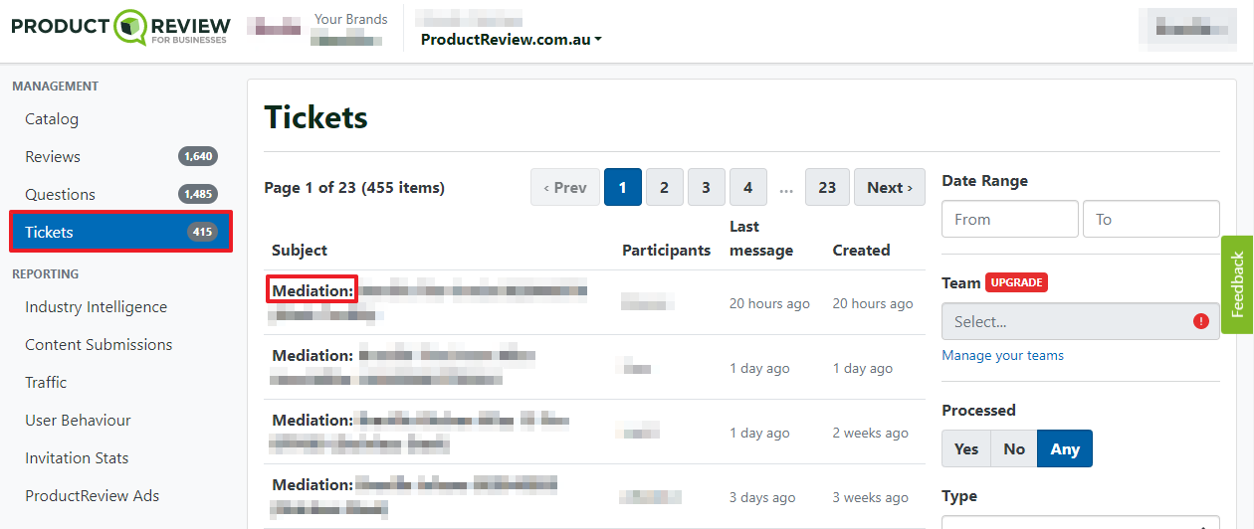Click the Next page button

(x=889, y=187)
